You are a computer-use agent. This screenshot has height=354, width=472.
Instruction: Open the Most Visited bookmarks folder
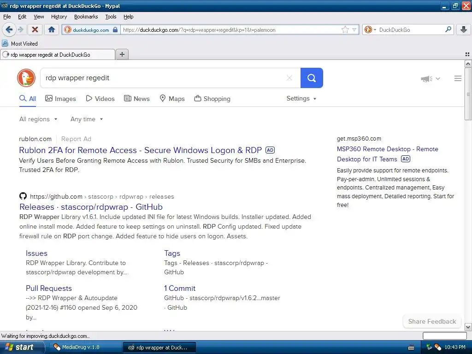[20, 44]
